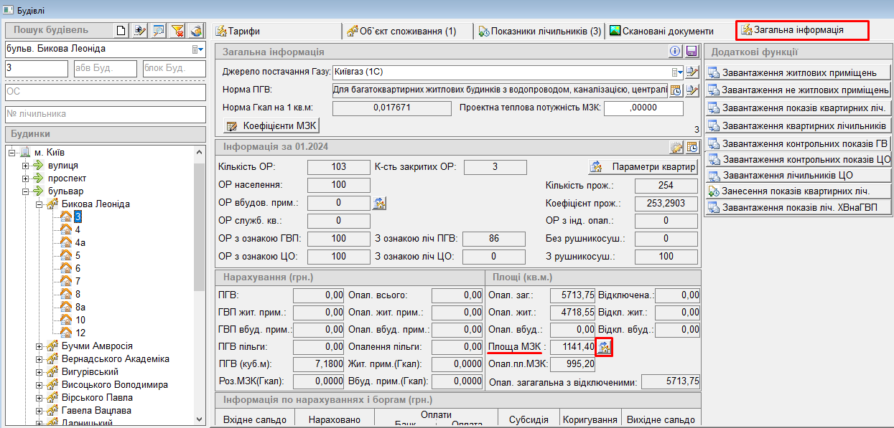Click the clear filter funnel icon
Viewport: 894px width, 428px height.
point(177,30)
